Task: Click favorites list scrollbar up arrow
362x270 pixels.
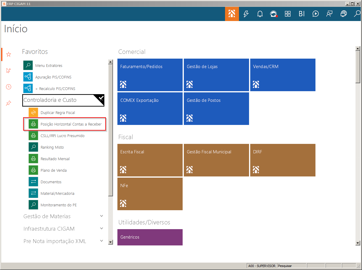Action: point(111,62)
